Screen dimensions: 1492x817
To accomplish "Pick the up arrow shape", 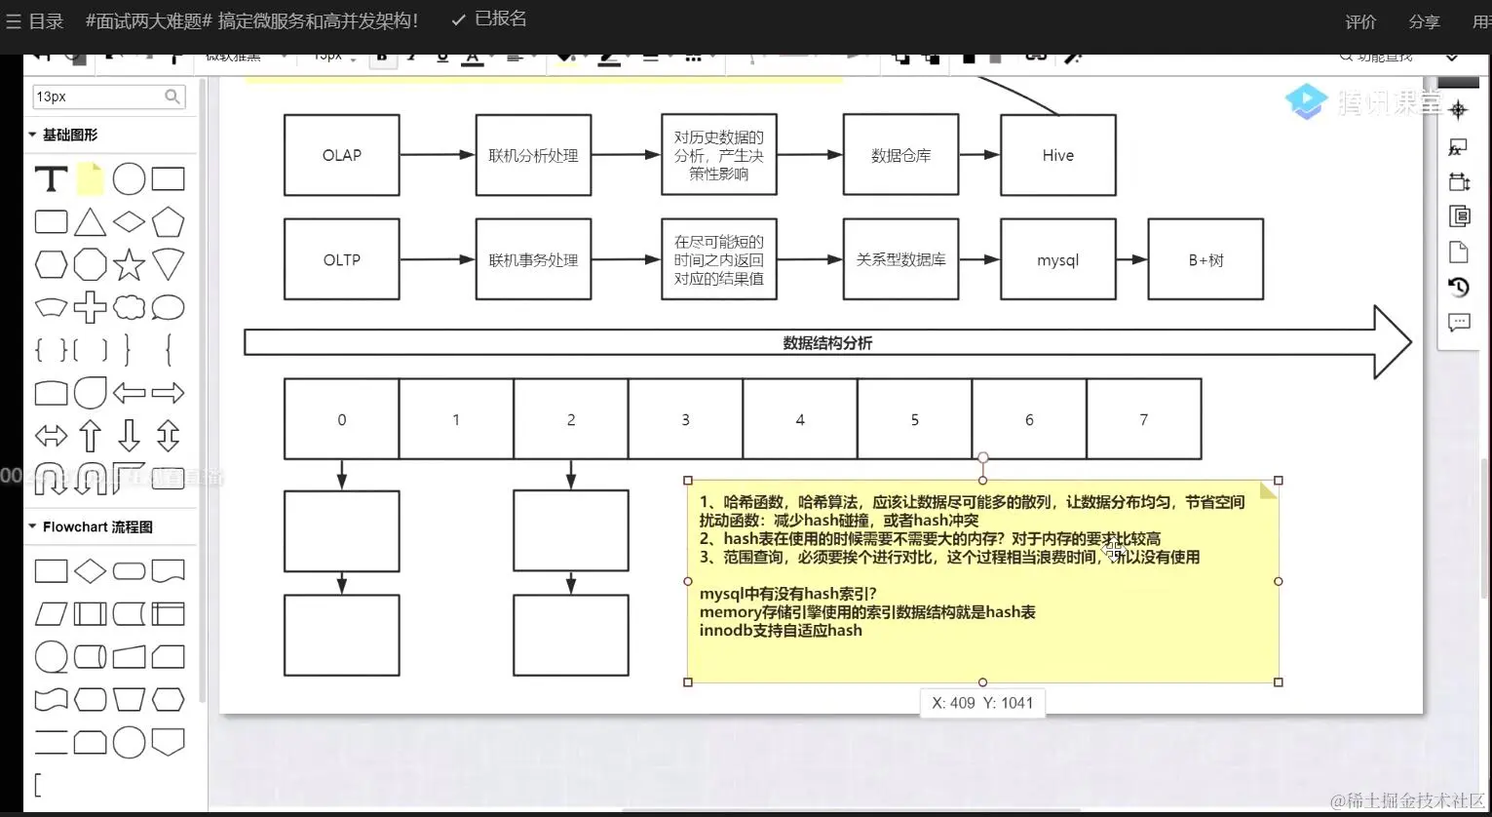I will (x=90, y=435).
